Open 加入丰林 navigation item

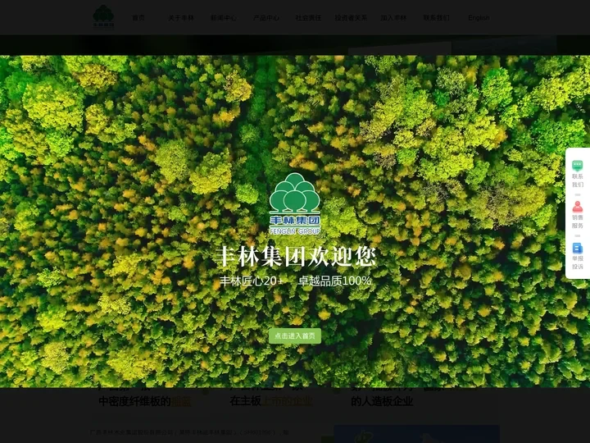coord(393,18)
